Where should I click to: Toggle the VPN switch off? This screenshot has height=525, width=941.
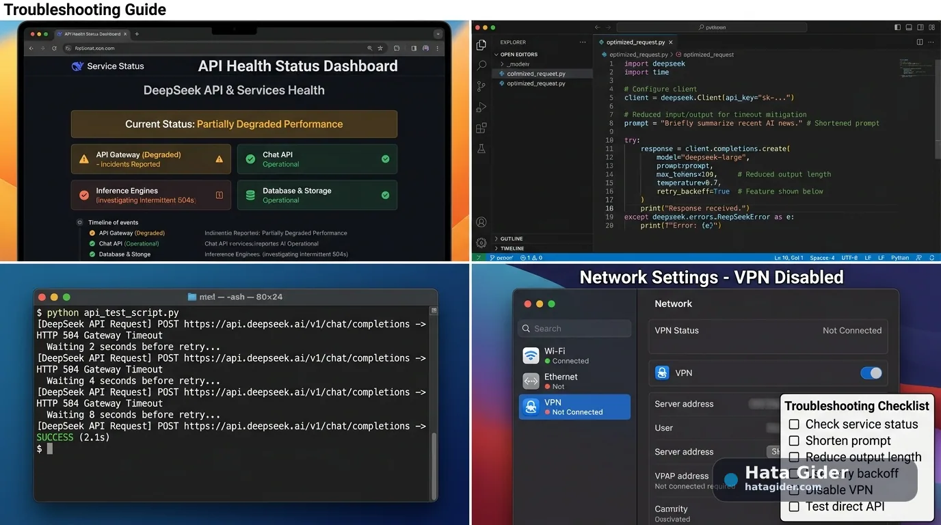tap(871, 373)
